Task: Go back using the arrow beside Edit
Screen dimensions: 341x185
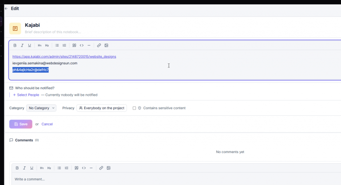Action: [x=6, y=8]
